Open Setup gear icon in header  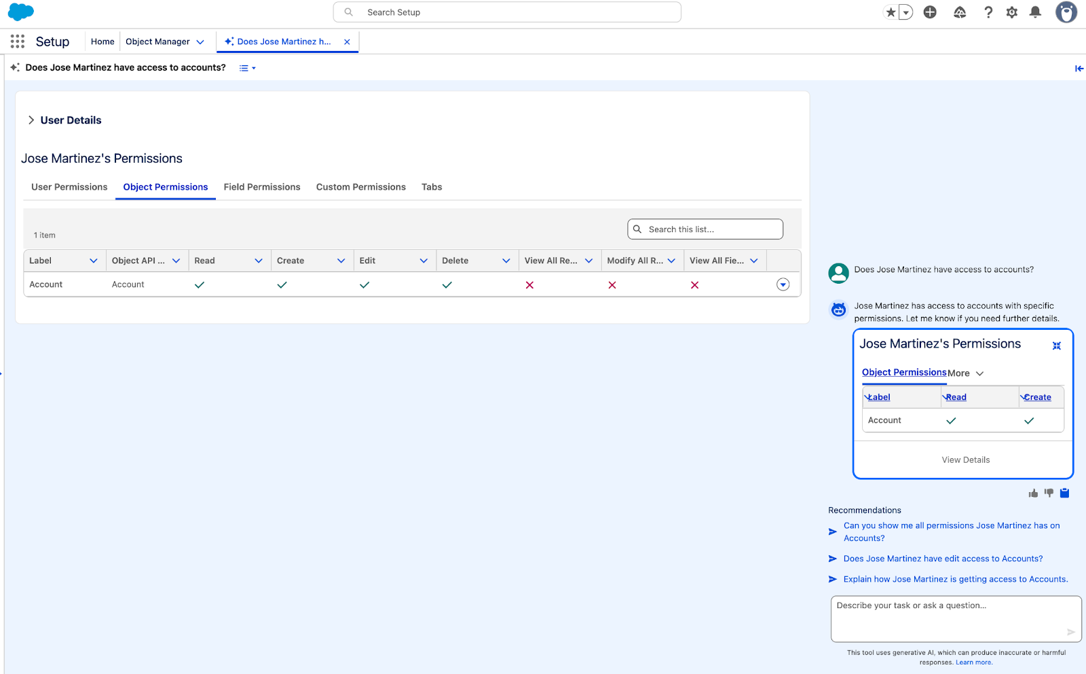[x=1012, y=12]
